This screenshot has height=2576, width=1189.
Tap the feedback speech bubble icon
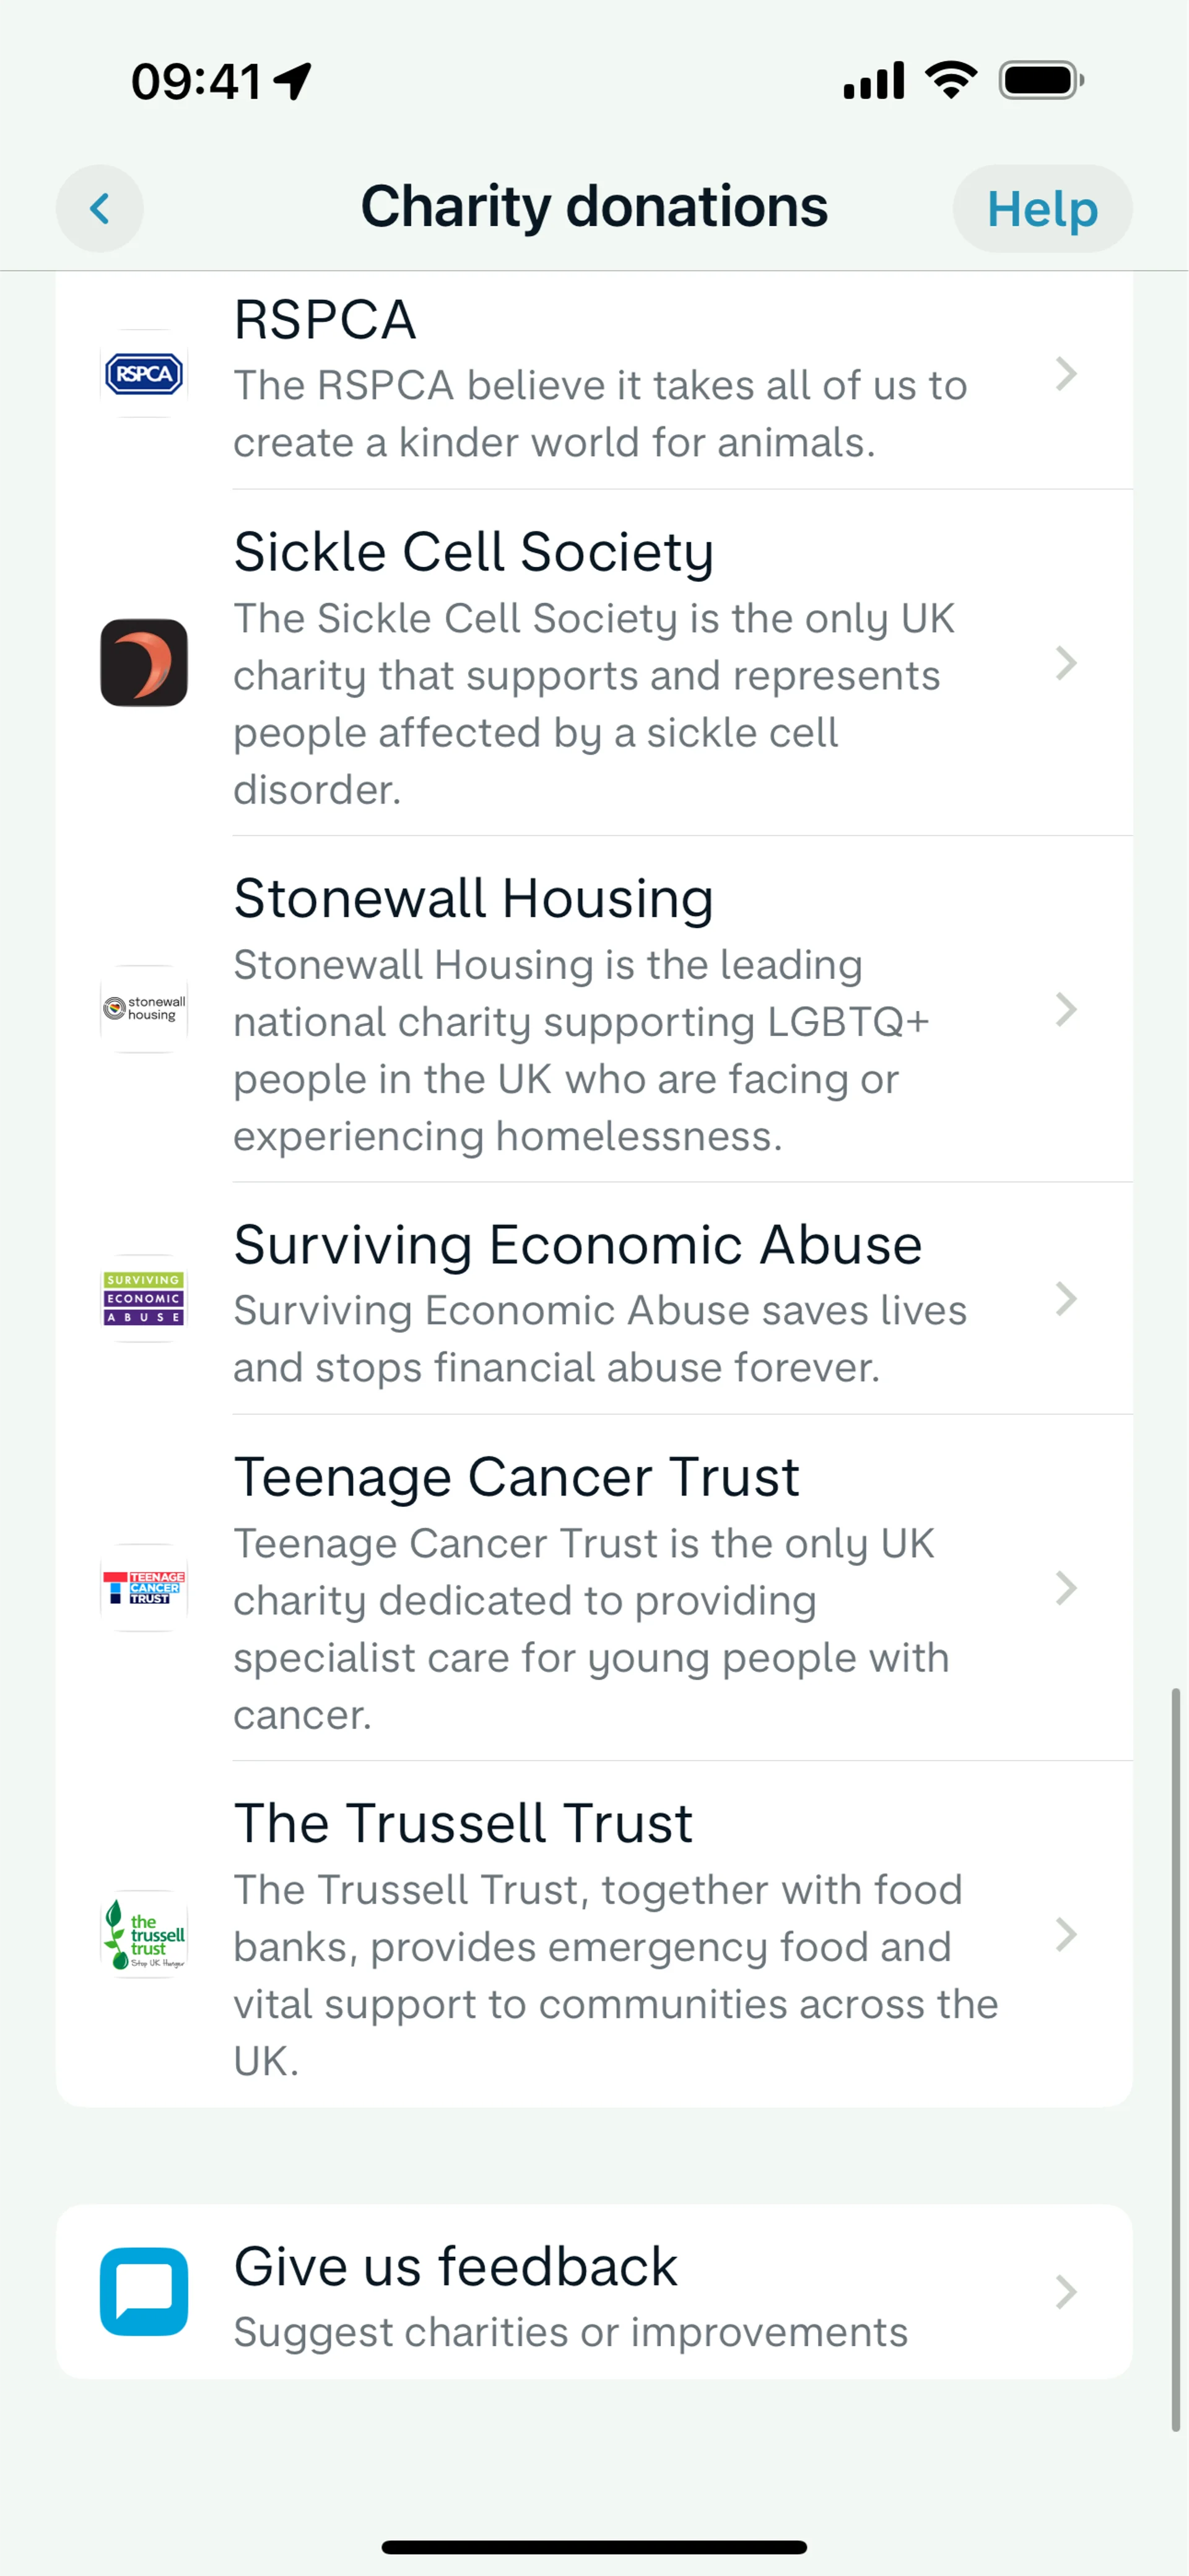[144, 2291]
